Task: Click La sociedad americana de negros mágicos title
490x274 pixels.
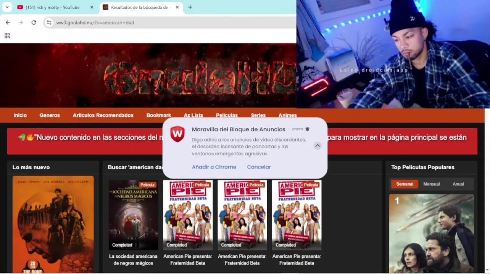Action: tap(133, 260)
